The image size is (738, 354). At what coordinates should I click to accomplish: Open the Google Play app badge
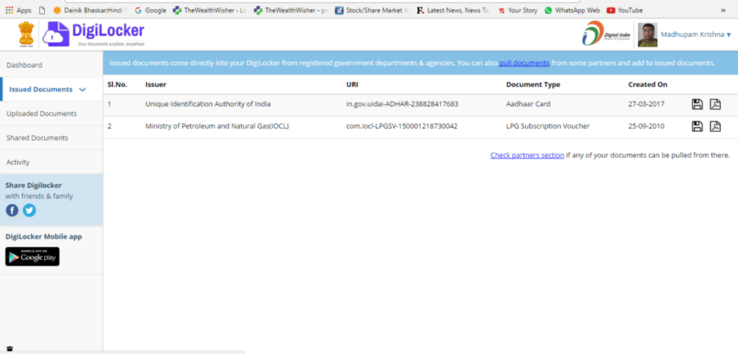(32, 257)
